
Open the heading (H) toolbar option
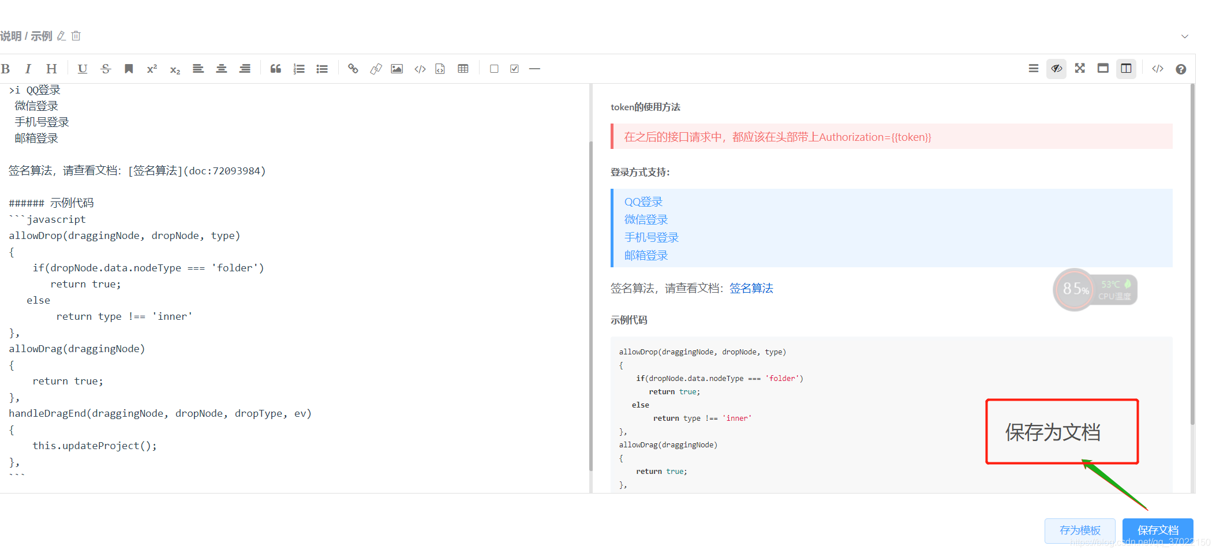pyautogui.click(x=51, y=69)
